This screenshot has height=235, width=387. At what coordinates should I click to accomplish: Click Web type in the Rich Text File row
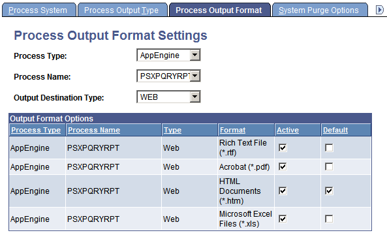click(171, 148)
